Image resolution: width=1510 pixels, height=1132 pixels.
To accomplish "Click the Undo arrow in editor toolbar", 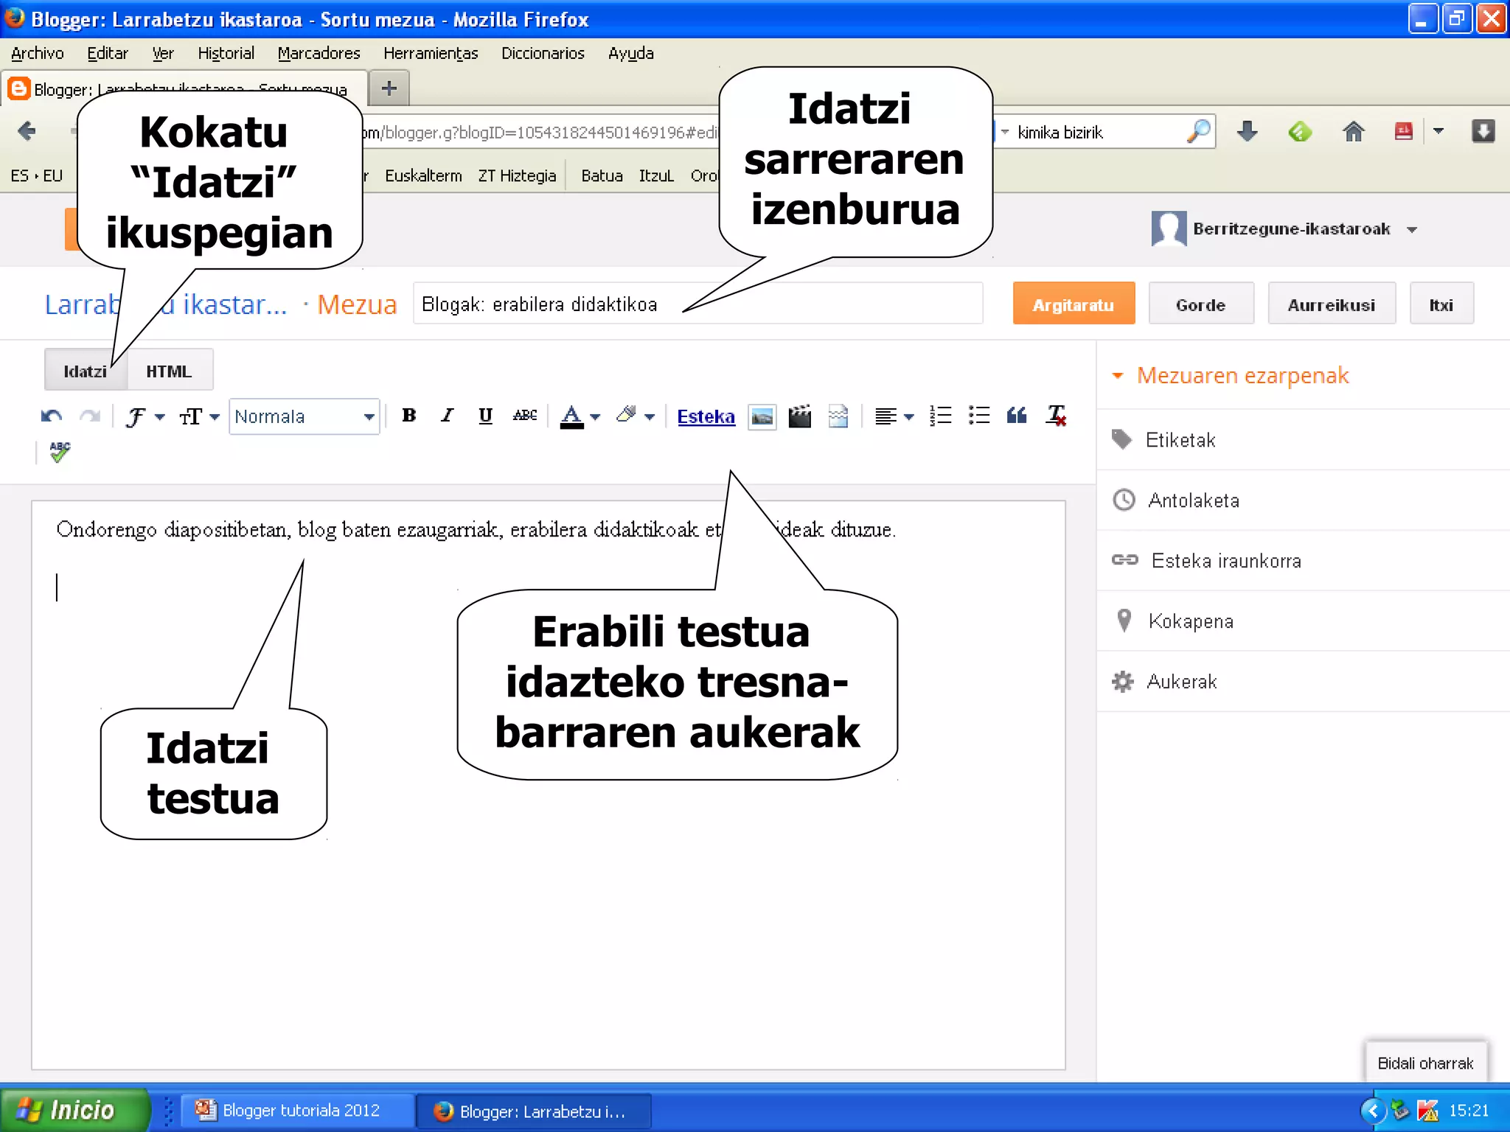I will [x=51, y=416].
